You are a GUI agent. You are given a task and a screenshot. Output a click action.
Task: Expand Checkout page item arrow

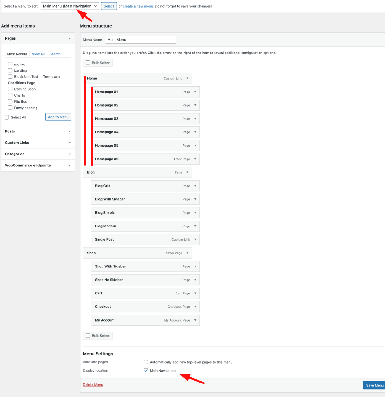coord(195,307)
